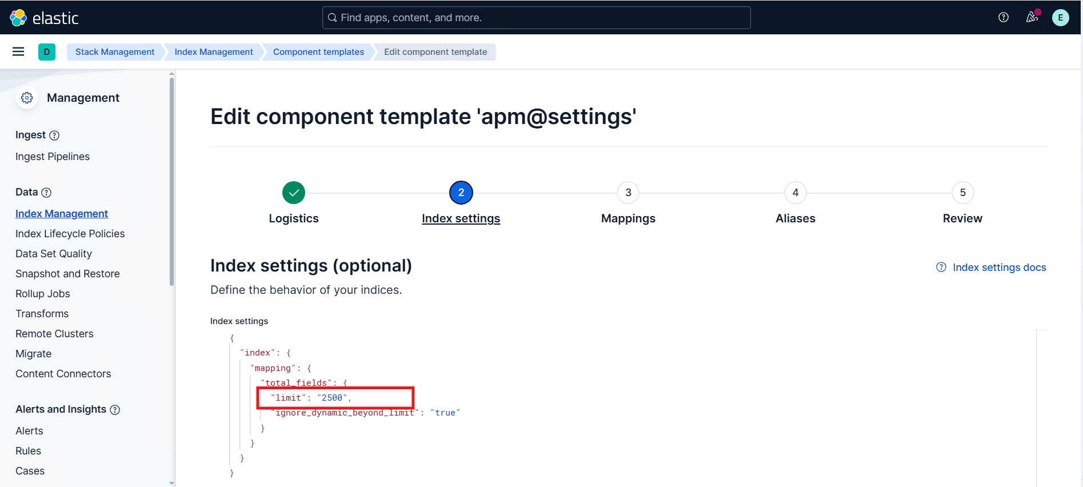Click the "ignore_dynamic_beyond_limit" line in editor
This screenshot has width=1083, height=487.
pos(366,413)
